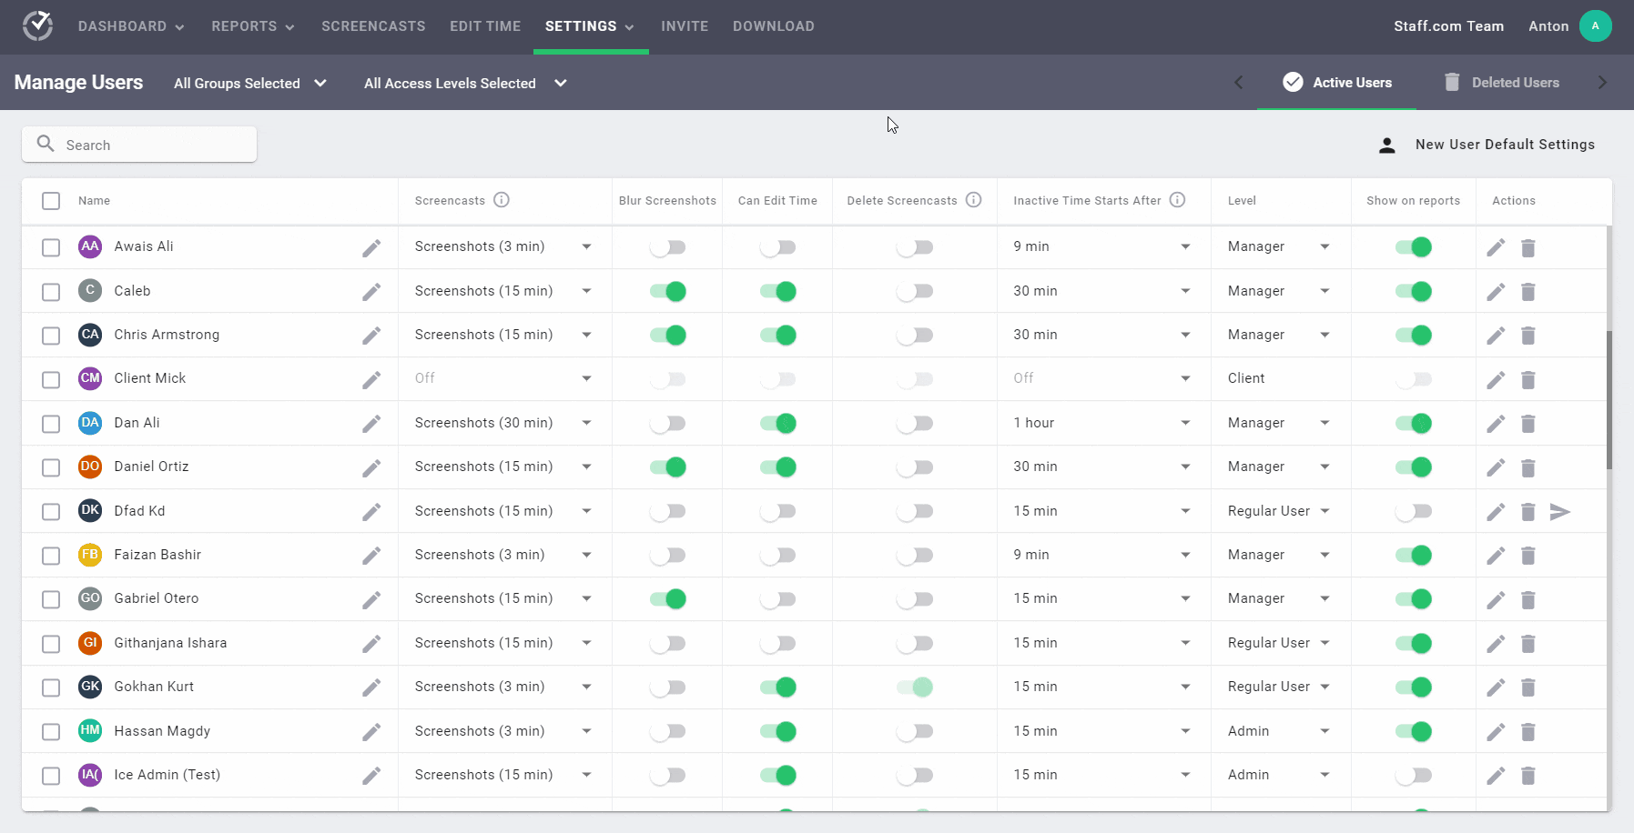Click Anton's avatar in top right
1634x833 pixels.
click(x=1594, y=25)
